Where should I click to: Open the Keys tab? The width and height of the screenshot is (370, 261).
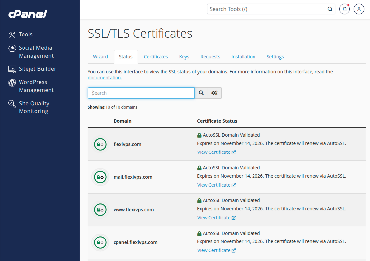pyautogui.click(x=184, y=57)
